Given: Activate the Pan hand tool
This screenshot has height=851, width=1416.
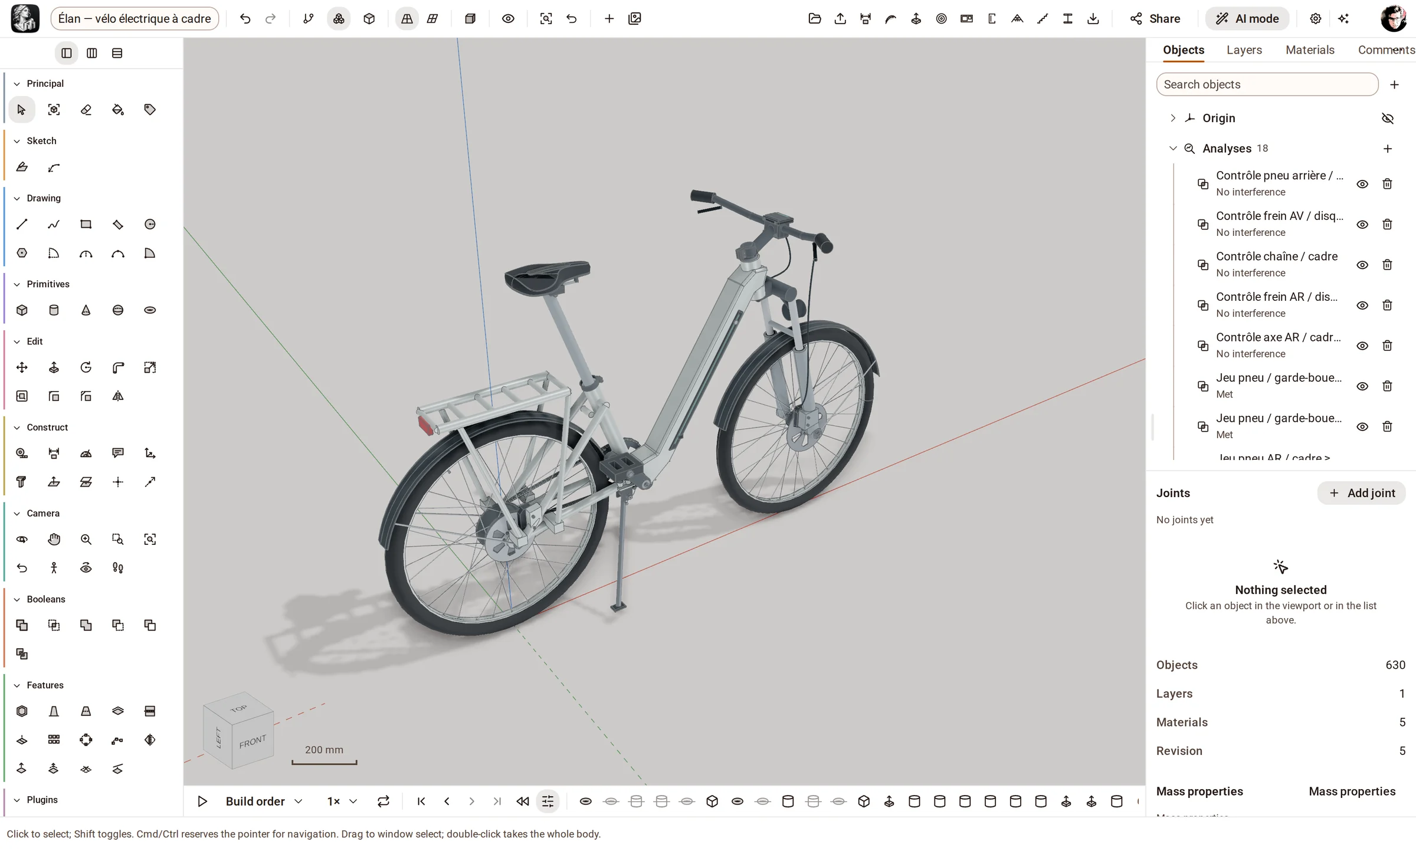Looking at the screenshot, I should click(54, 540).
